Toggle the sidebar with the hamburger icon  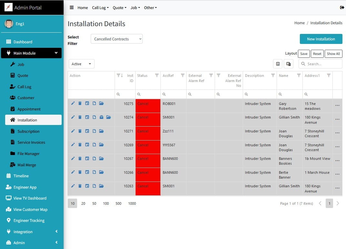tap(72, 8)
